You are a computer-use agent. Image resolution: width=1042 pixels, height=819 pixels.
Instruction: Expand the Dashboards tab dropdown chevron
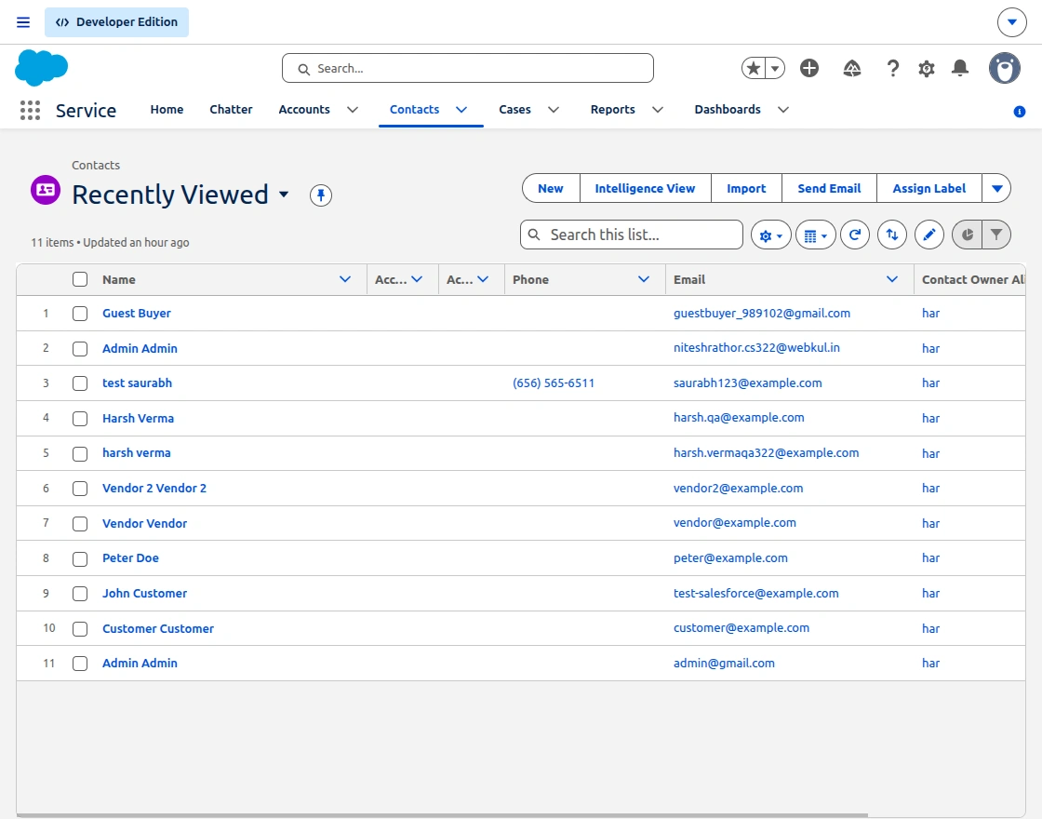783,110
